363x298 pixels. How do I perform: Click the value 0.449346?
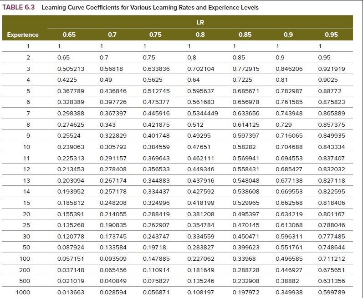[201, 169]
